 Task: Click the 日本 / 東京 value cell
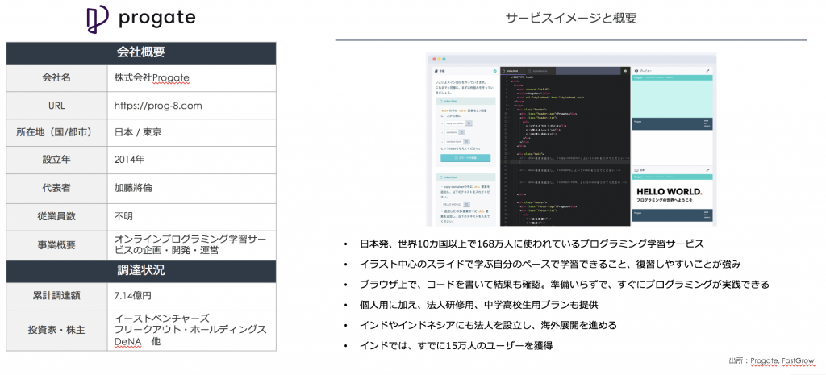pyautogui.click(x=192, y=133)
